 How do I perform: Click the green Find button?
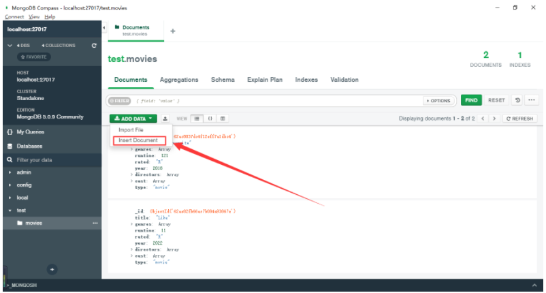pos(471,100)
